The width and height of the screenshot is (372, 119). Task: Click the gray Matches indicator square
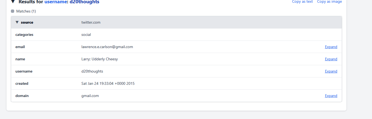(x=13, y=11)
